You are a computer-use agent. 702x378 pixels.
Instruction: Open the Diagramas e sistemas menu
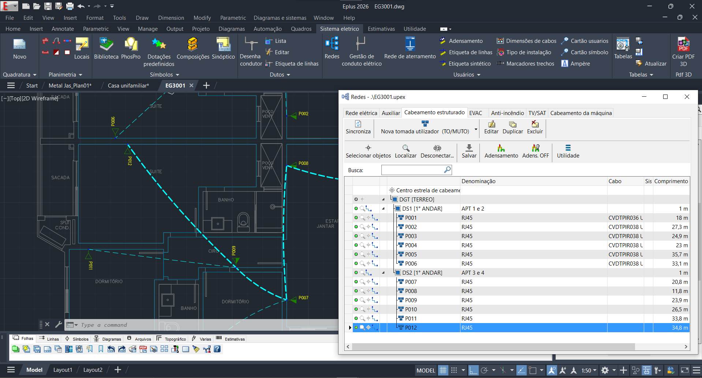pyautogui.click(x=280, y=18)
